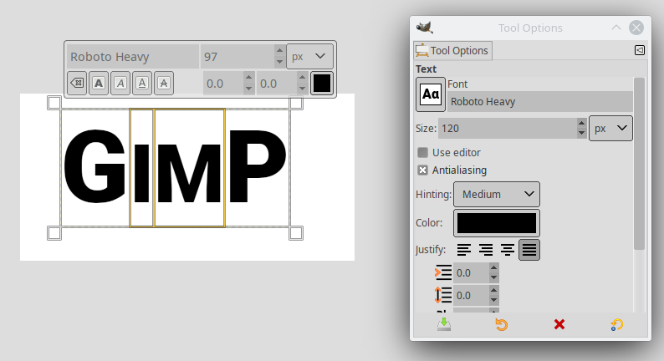Increase line spacing value
This screenshot has width=664, height=361.
coord(493,290)
